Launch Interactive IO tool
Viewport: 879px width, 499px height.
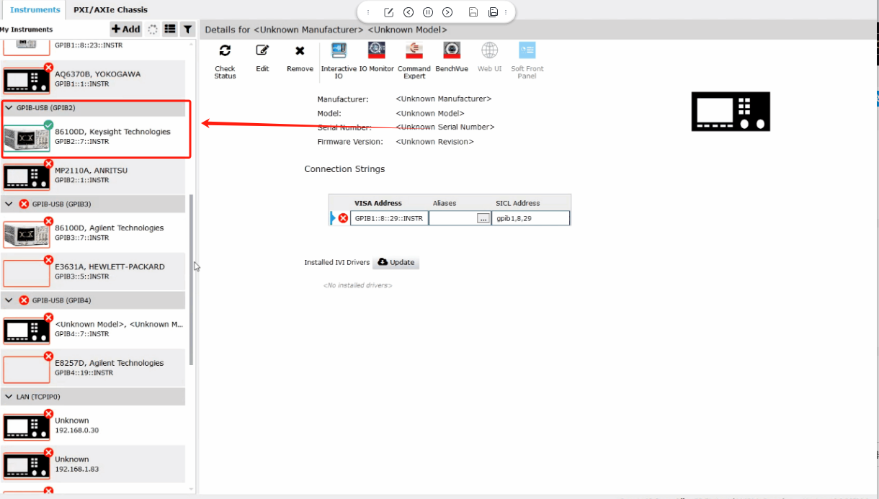click(x=339, y=50)
